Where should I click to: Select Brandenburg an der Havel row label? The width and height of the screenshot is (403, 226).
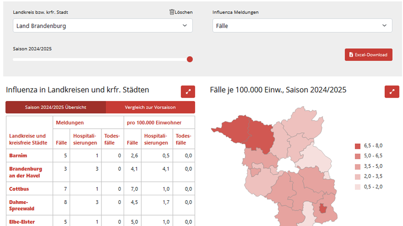pos(25,172)
